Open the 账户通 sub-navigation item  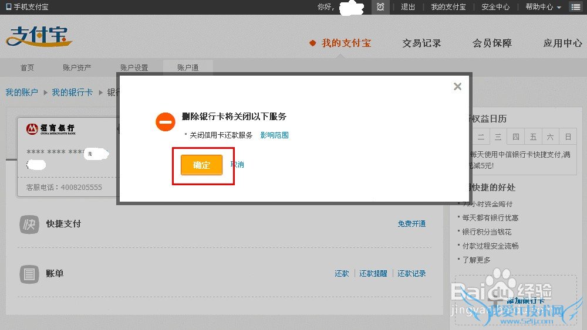[188, 67]
